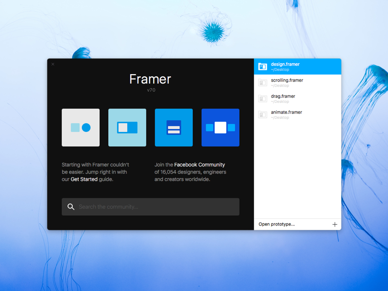Select drag.framer in recent files
This screenshot has height=291, width=388.
pos(297,99)
